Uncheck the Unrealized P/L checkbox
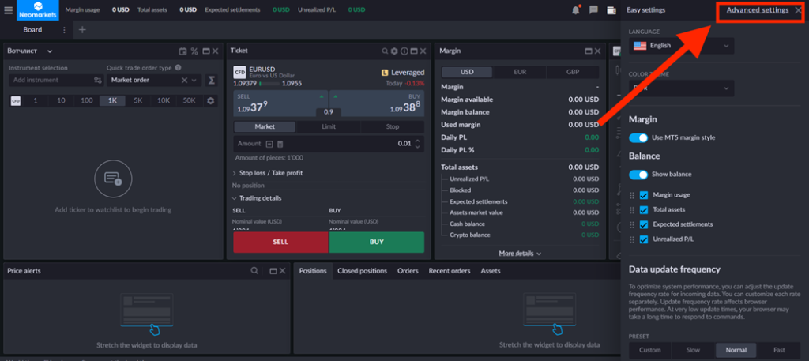 click(x=644, y=239)
